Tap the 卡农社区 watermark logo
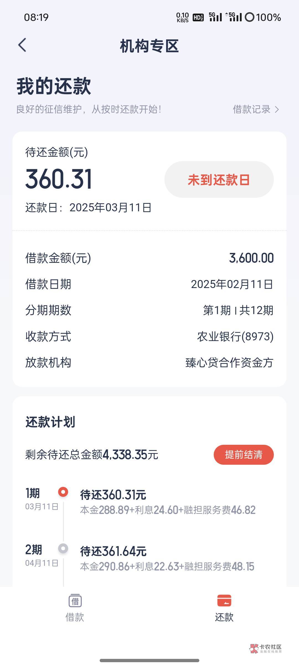299x668 pixels. (x=265, y=648)
